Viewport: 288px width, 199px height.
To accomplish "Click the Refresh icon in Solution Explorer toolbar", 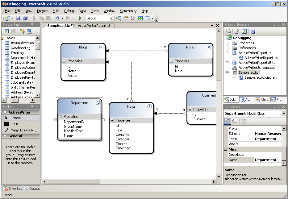I will [244, 31].
